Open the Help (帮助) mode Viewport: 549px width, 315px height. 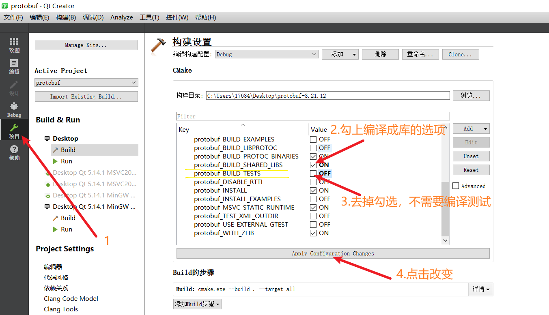click(14, 152)
